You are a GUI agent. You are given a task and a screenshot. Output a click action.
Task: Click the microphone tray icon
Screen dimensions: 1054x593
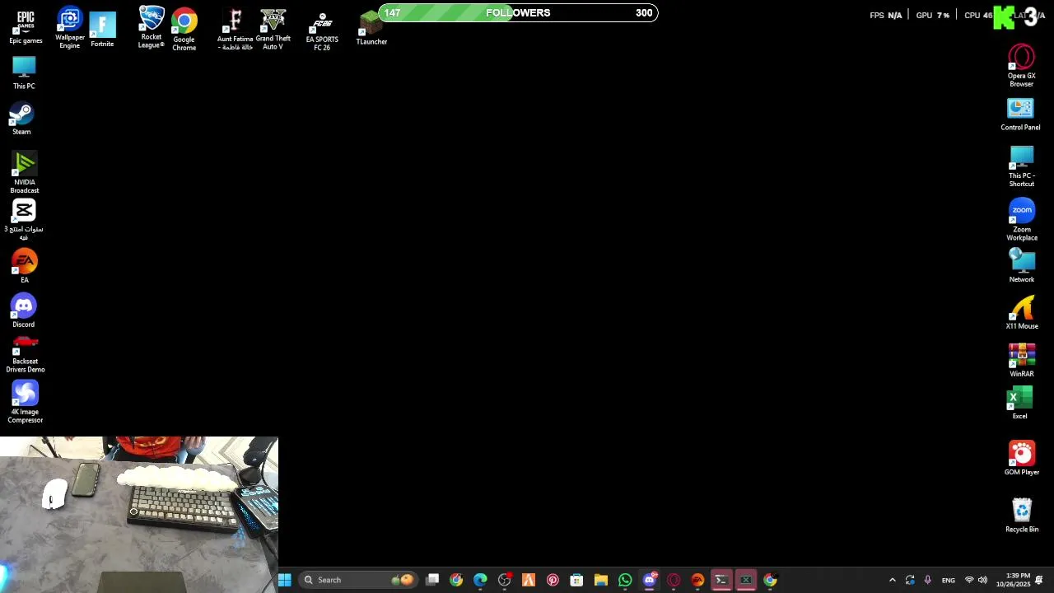[928, 580]
